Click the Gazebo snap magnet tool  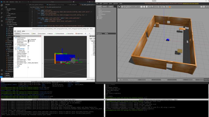coord(167,7)
